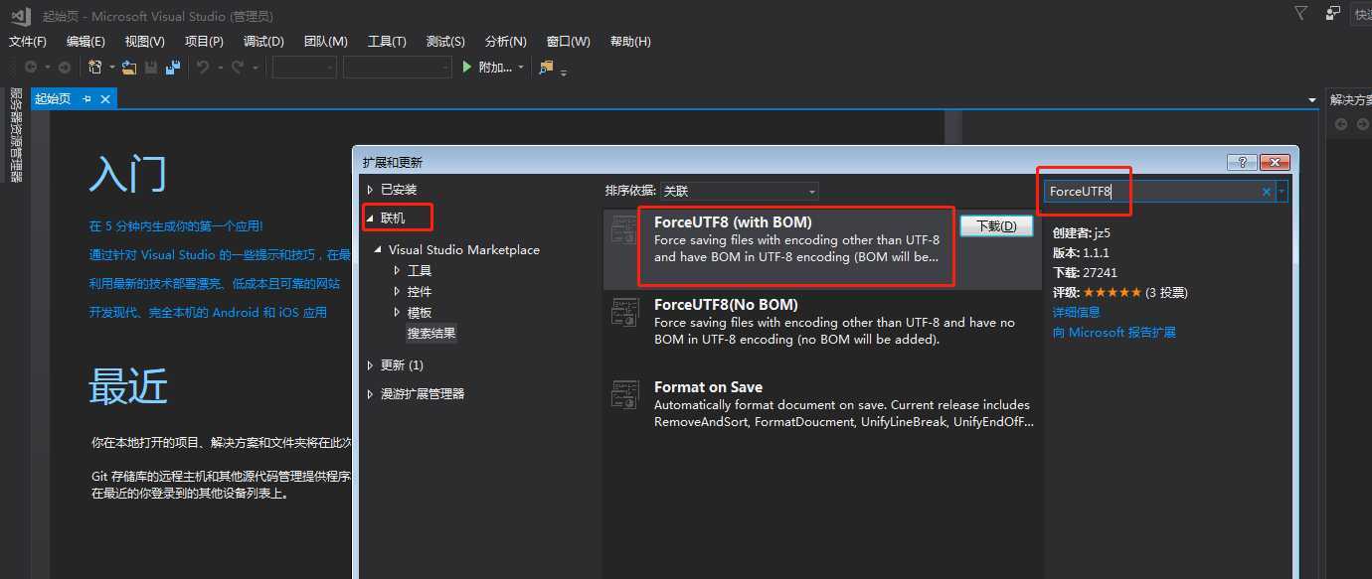Click the navigate backward arrow in toolbar
This screenshot has height=579, width=1372.
point(31,68)
